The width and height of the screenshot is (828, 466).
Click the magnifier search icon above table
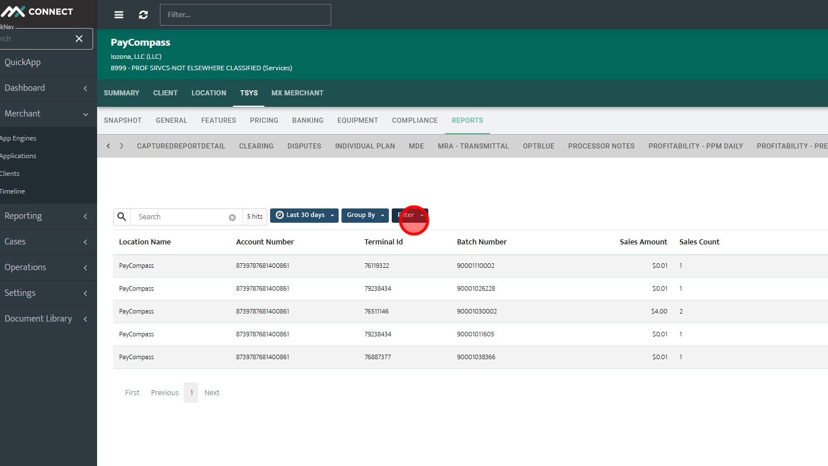122,216
